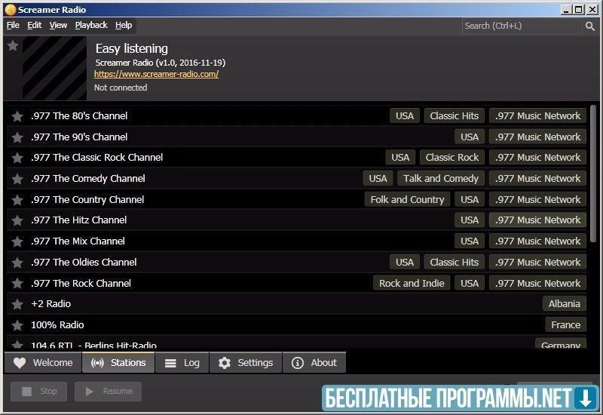Open the Playback menu
Image resolution: width=603 pixels, height=415 pixels.
click(91, 25)
